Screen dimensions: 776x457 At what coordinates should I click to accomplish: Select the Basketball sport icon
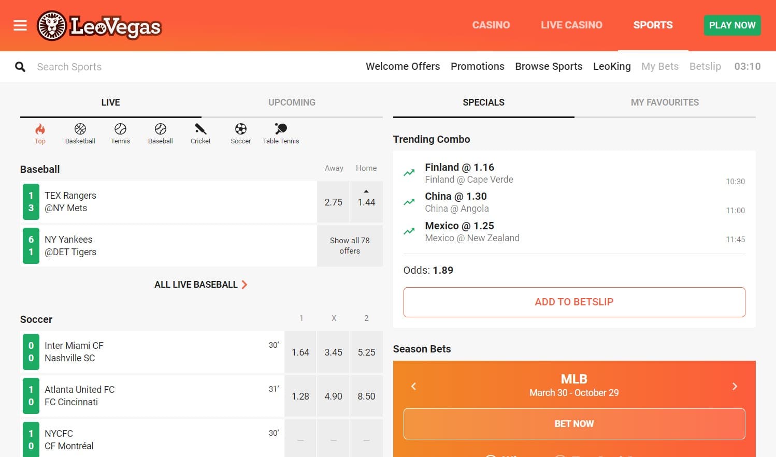(80, 134)
